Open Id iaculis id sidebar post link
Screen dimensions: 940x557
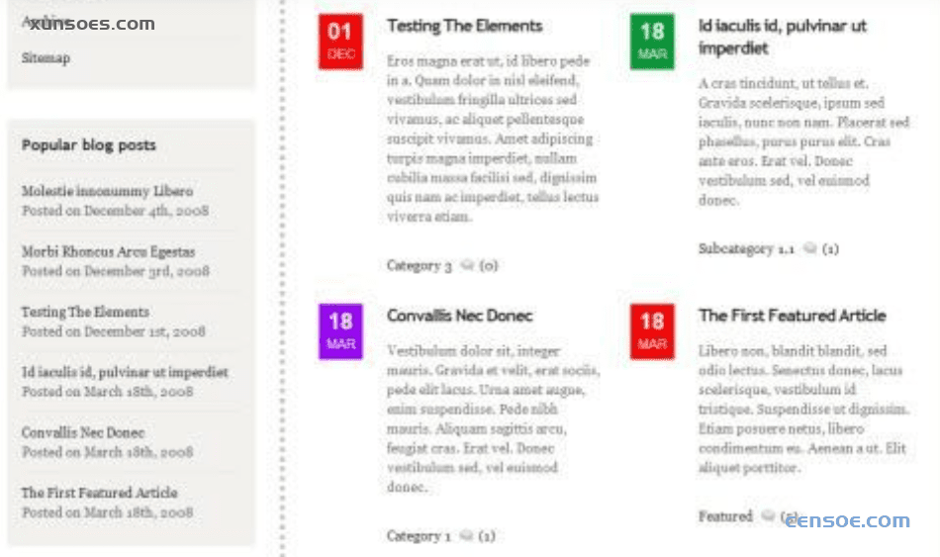coord(125,372)
